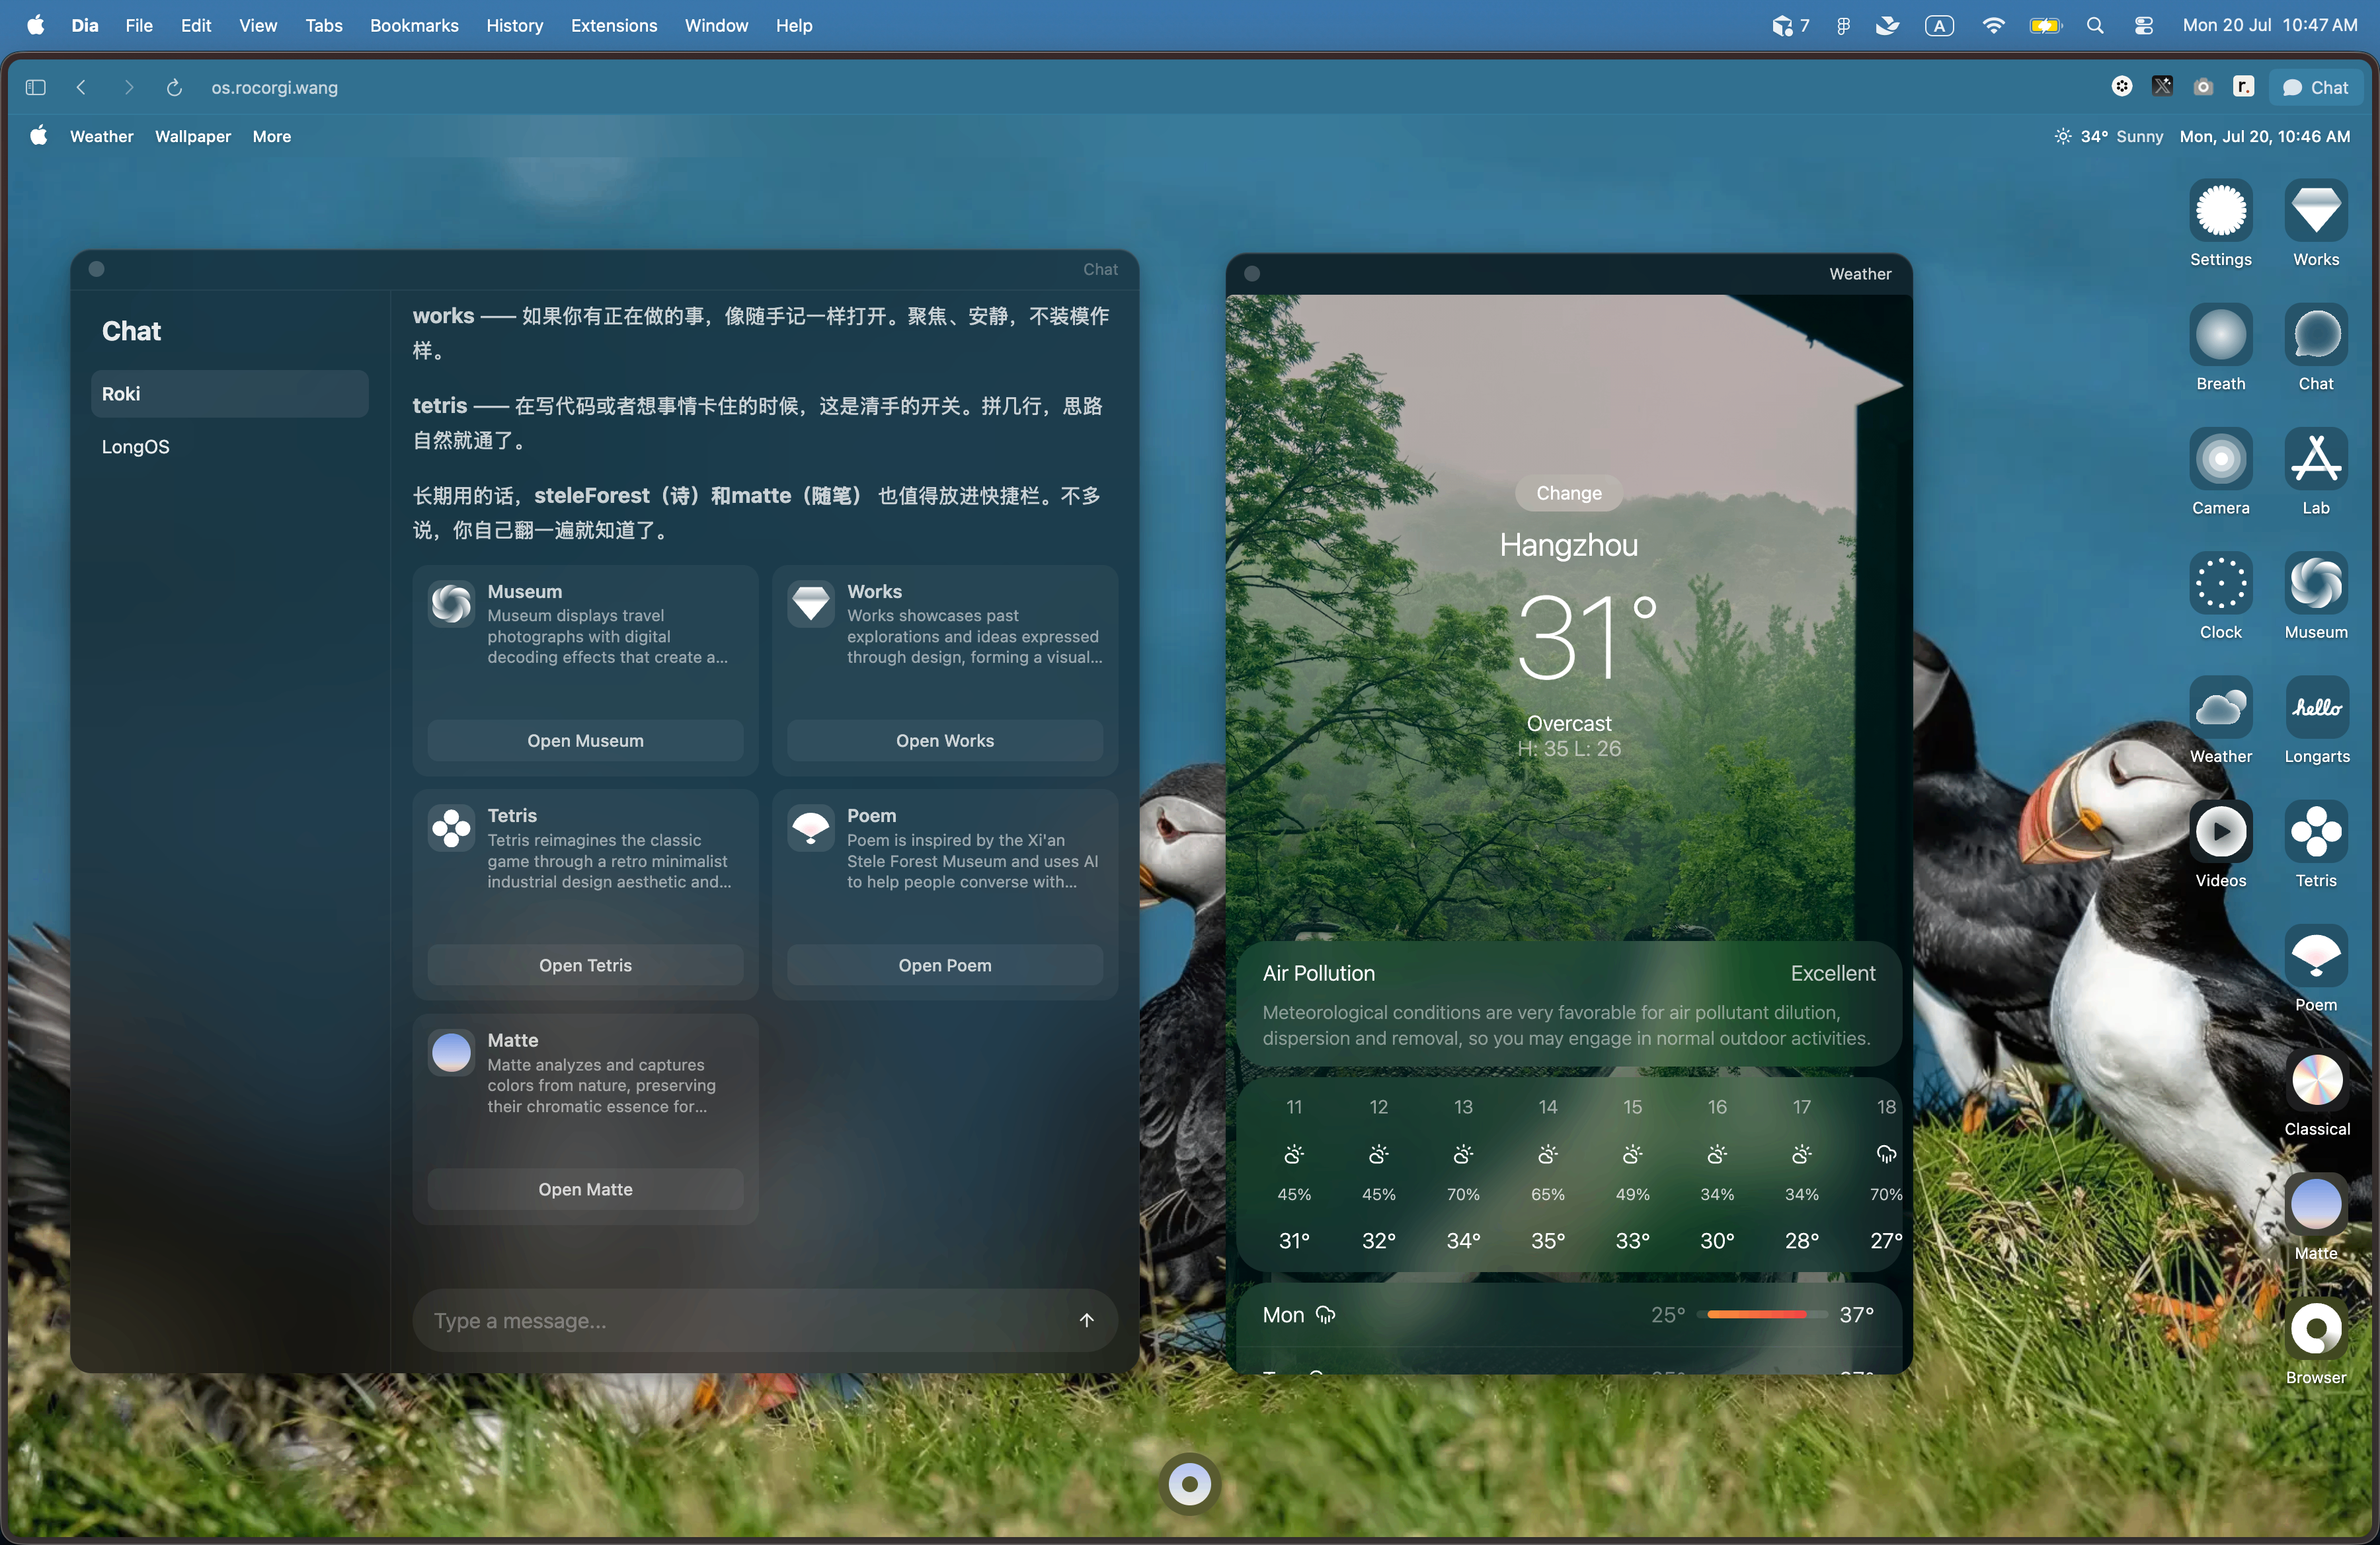Toggle the Dia Chat panel button

click(2315, 88)
